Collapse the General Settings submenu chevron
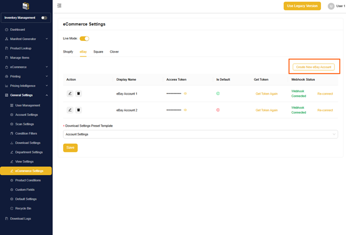346x235 pixels. tap(47, 95)
